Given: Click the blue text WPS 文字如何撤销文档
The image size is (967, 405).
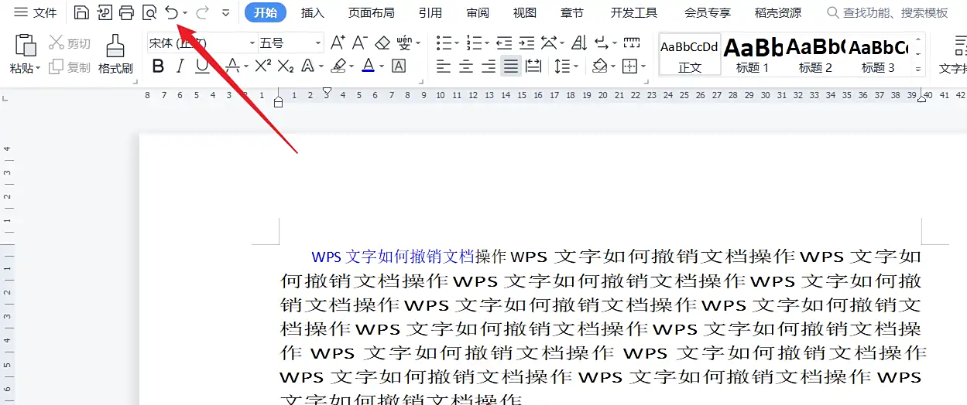Looking at the screenshot, I should point(393,257).
